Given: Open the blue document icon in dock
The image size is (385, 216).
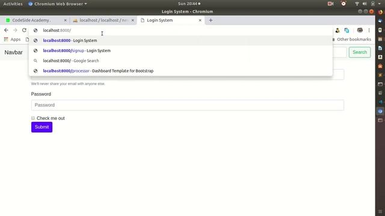Looking at the screenshot, I should point(380,48).
